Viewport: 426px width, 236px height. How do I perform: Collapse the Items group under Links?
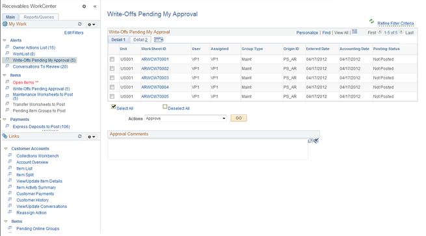click(x=6, y=221)
